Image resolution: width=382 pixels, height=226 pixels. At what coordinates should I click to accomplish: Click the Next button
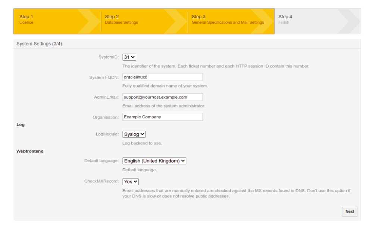pyautogui.click(x=350, y=211)
